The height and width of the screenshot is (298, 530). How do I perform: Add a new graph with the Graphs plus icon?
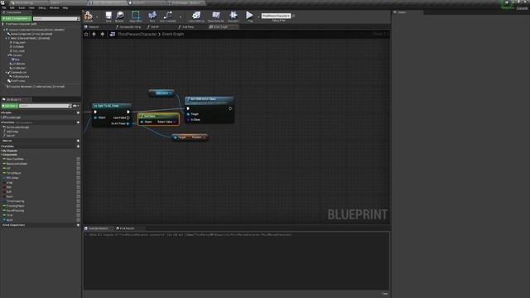(x=78, y=113)
